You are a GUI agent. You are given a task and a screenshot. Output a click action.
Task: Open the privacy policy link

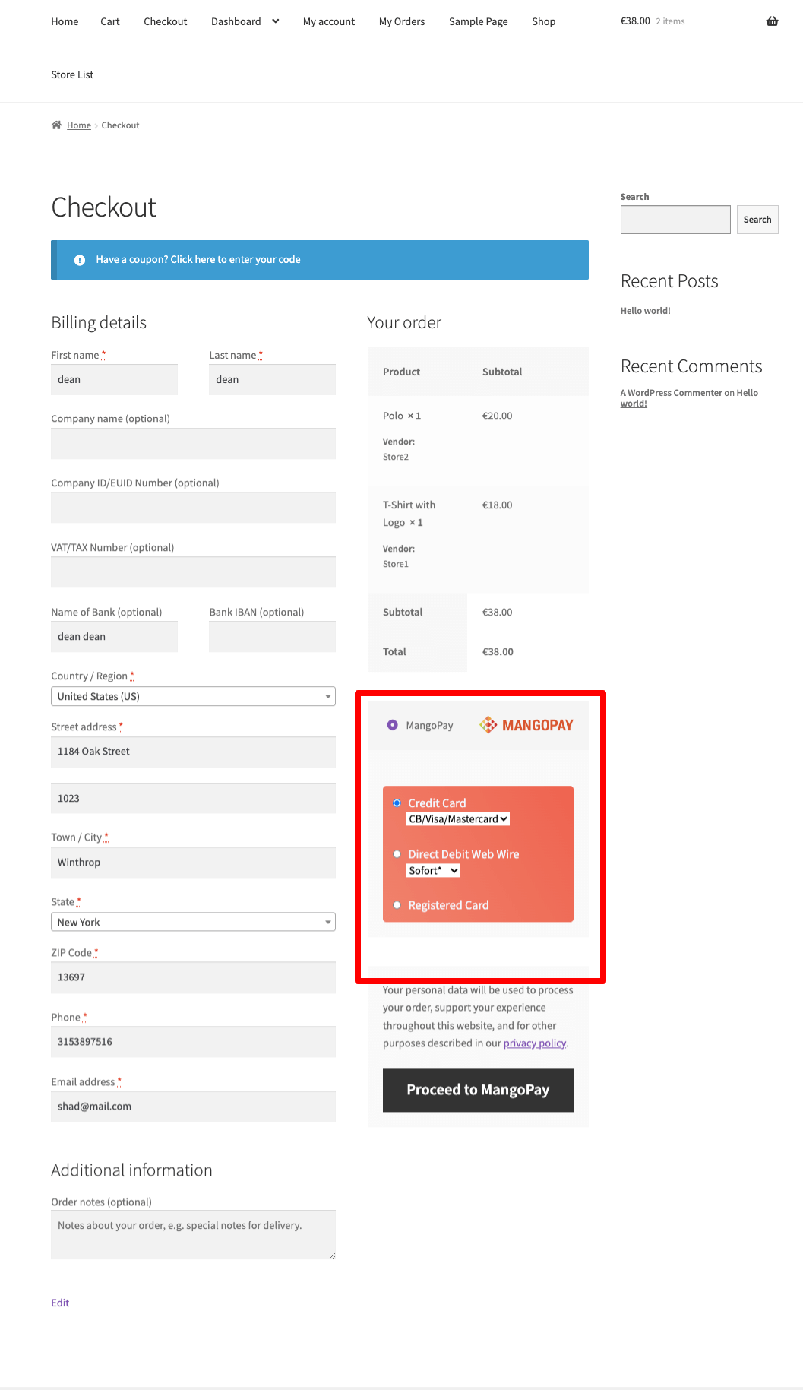point(535,1043)
